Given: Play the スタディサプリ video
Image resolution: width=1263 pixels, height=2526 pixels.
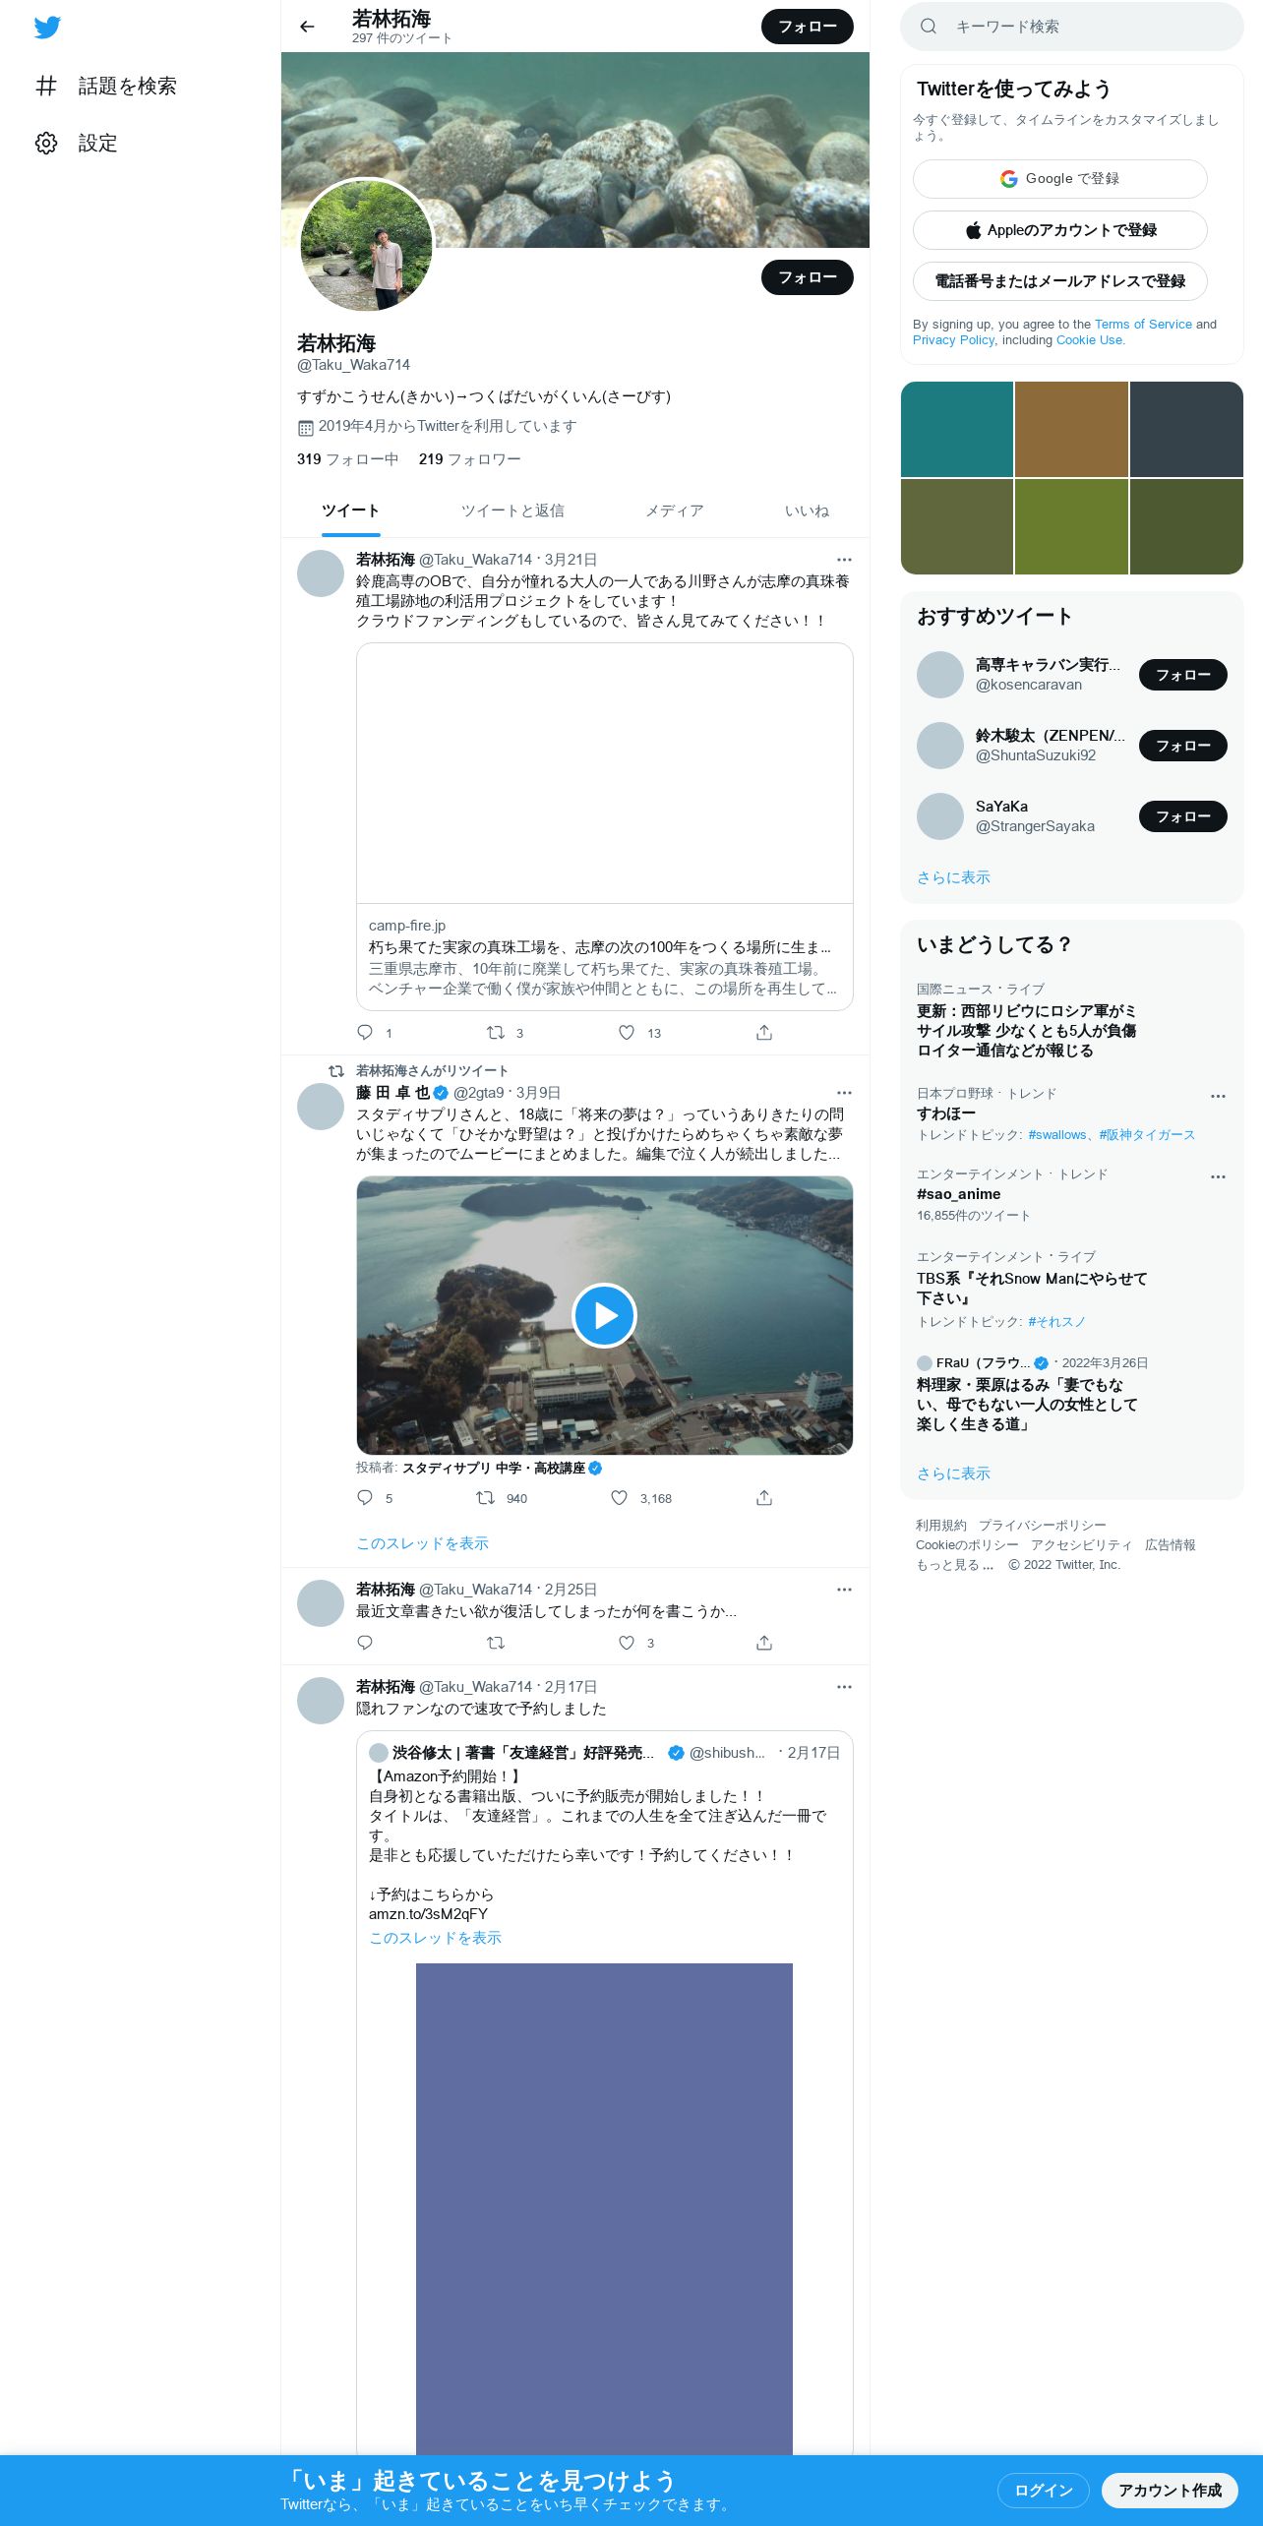Looking at the screenshot, I should click(x=604, y=1315).
